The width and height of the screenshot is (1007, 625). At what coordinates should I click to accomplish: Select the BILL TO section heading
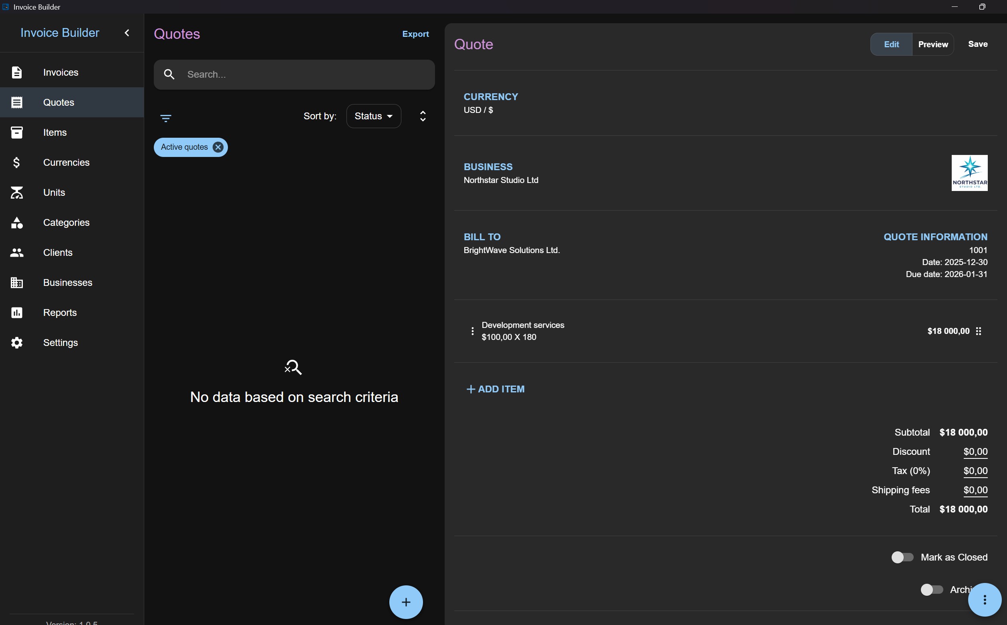click(x=482, y=237)
